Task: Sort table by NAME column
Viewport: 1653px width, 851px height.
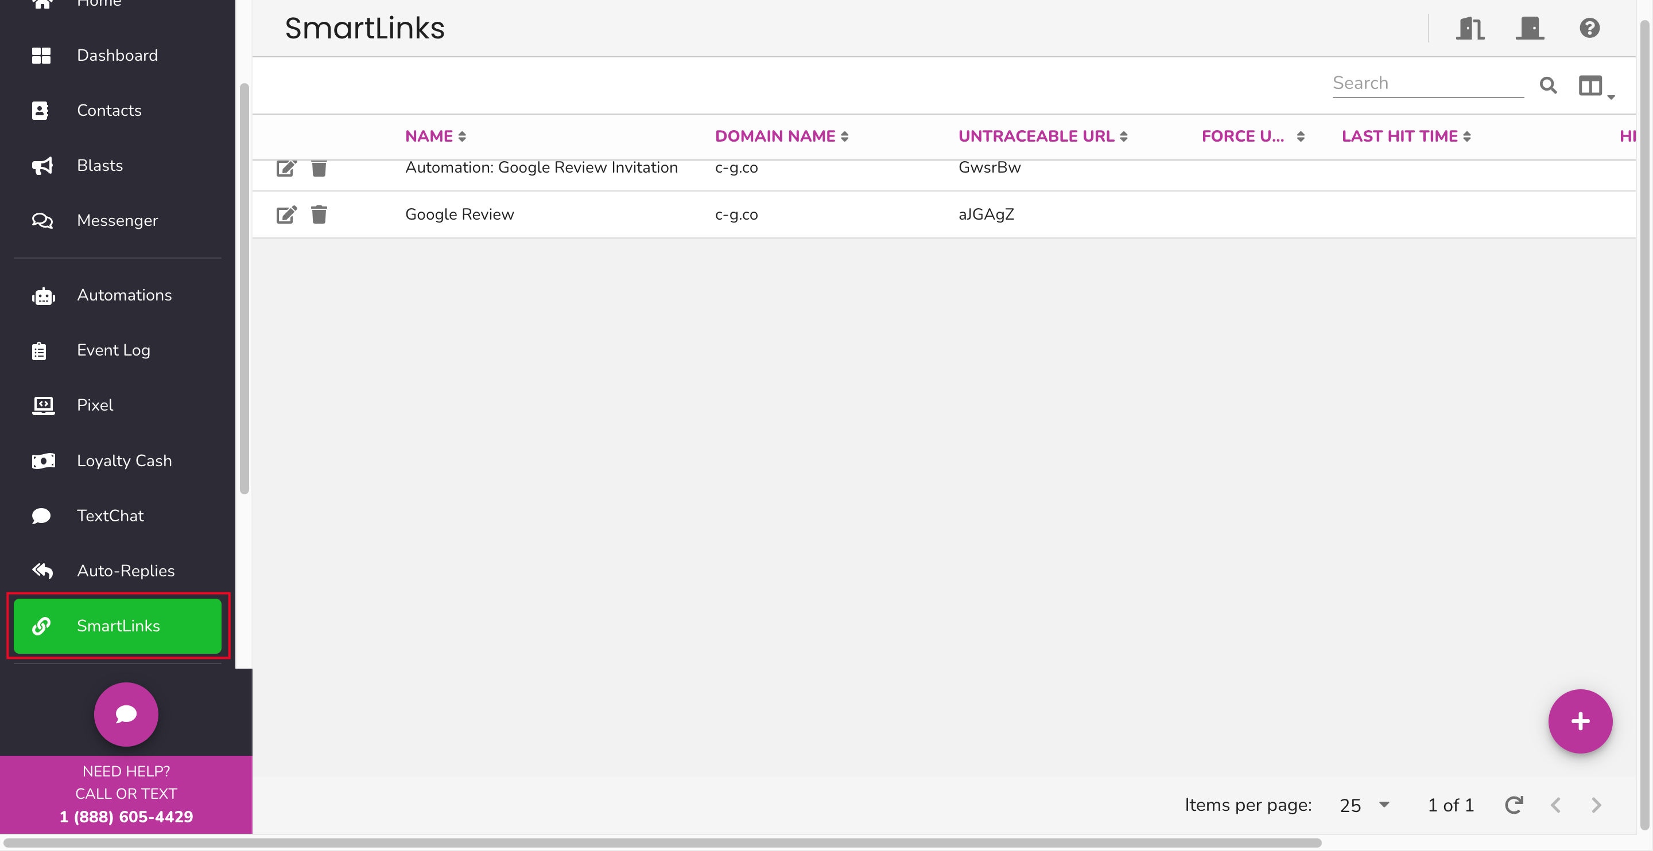Action: 435,136
